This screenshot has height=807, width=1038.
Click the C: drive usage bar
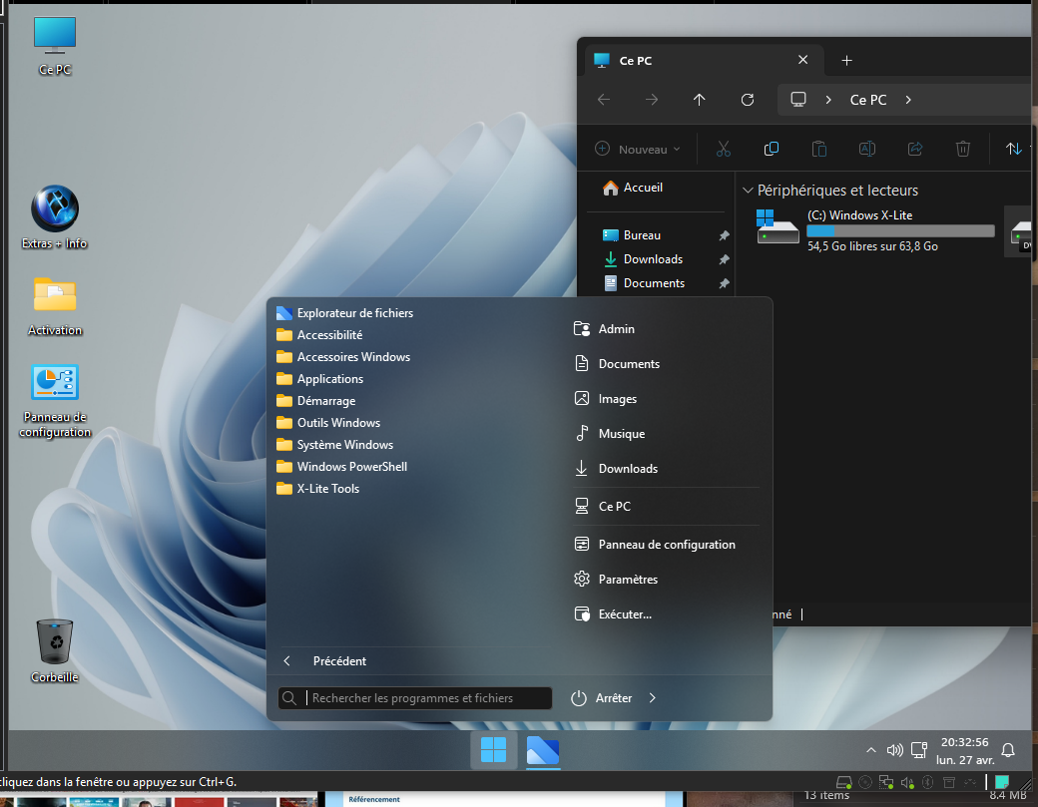900,230
